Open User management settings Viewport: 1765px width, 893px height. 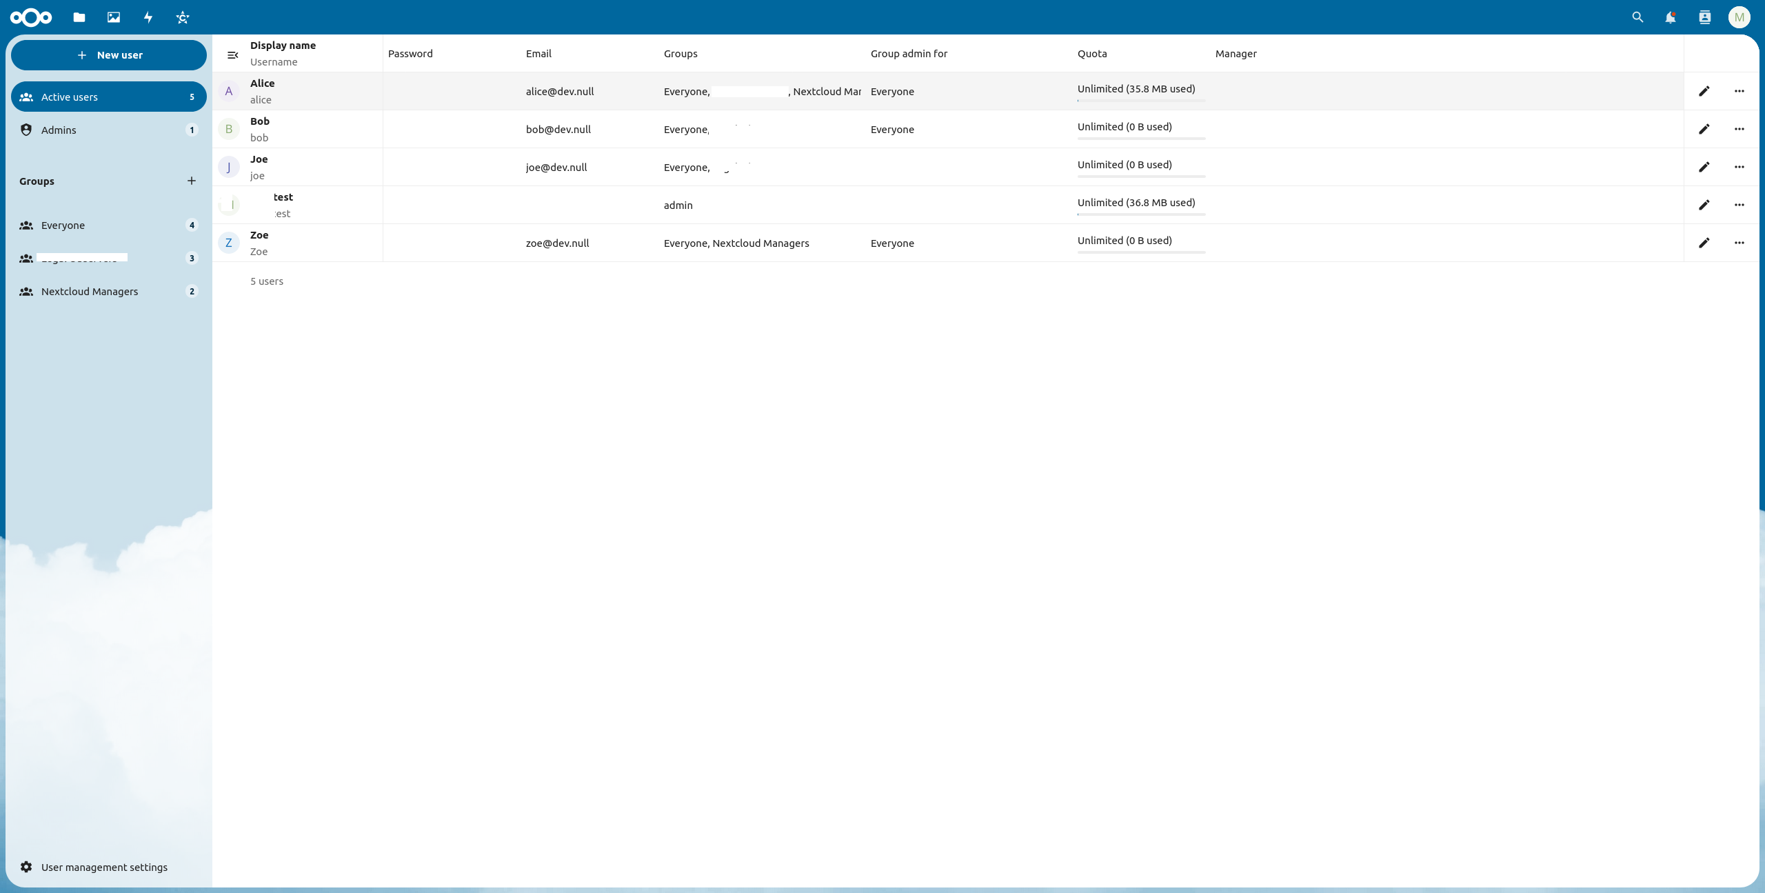point(109,867)
